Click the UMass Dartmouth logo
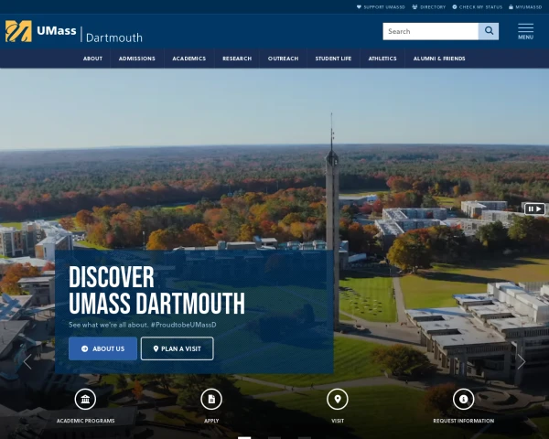 click(74, 31)
